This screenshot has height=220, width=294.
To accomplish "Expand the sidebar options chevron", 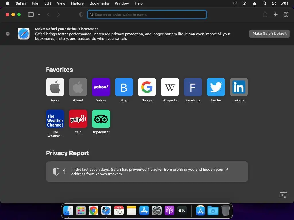I will (x=39, y=15).
